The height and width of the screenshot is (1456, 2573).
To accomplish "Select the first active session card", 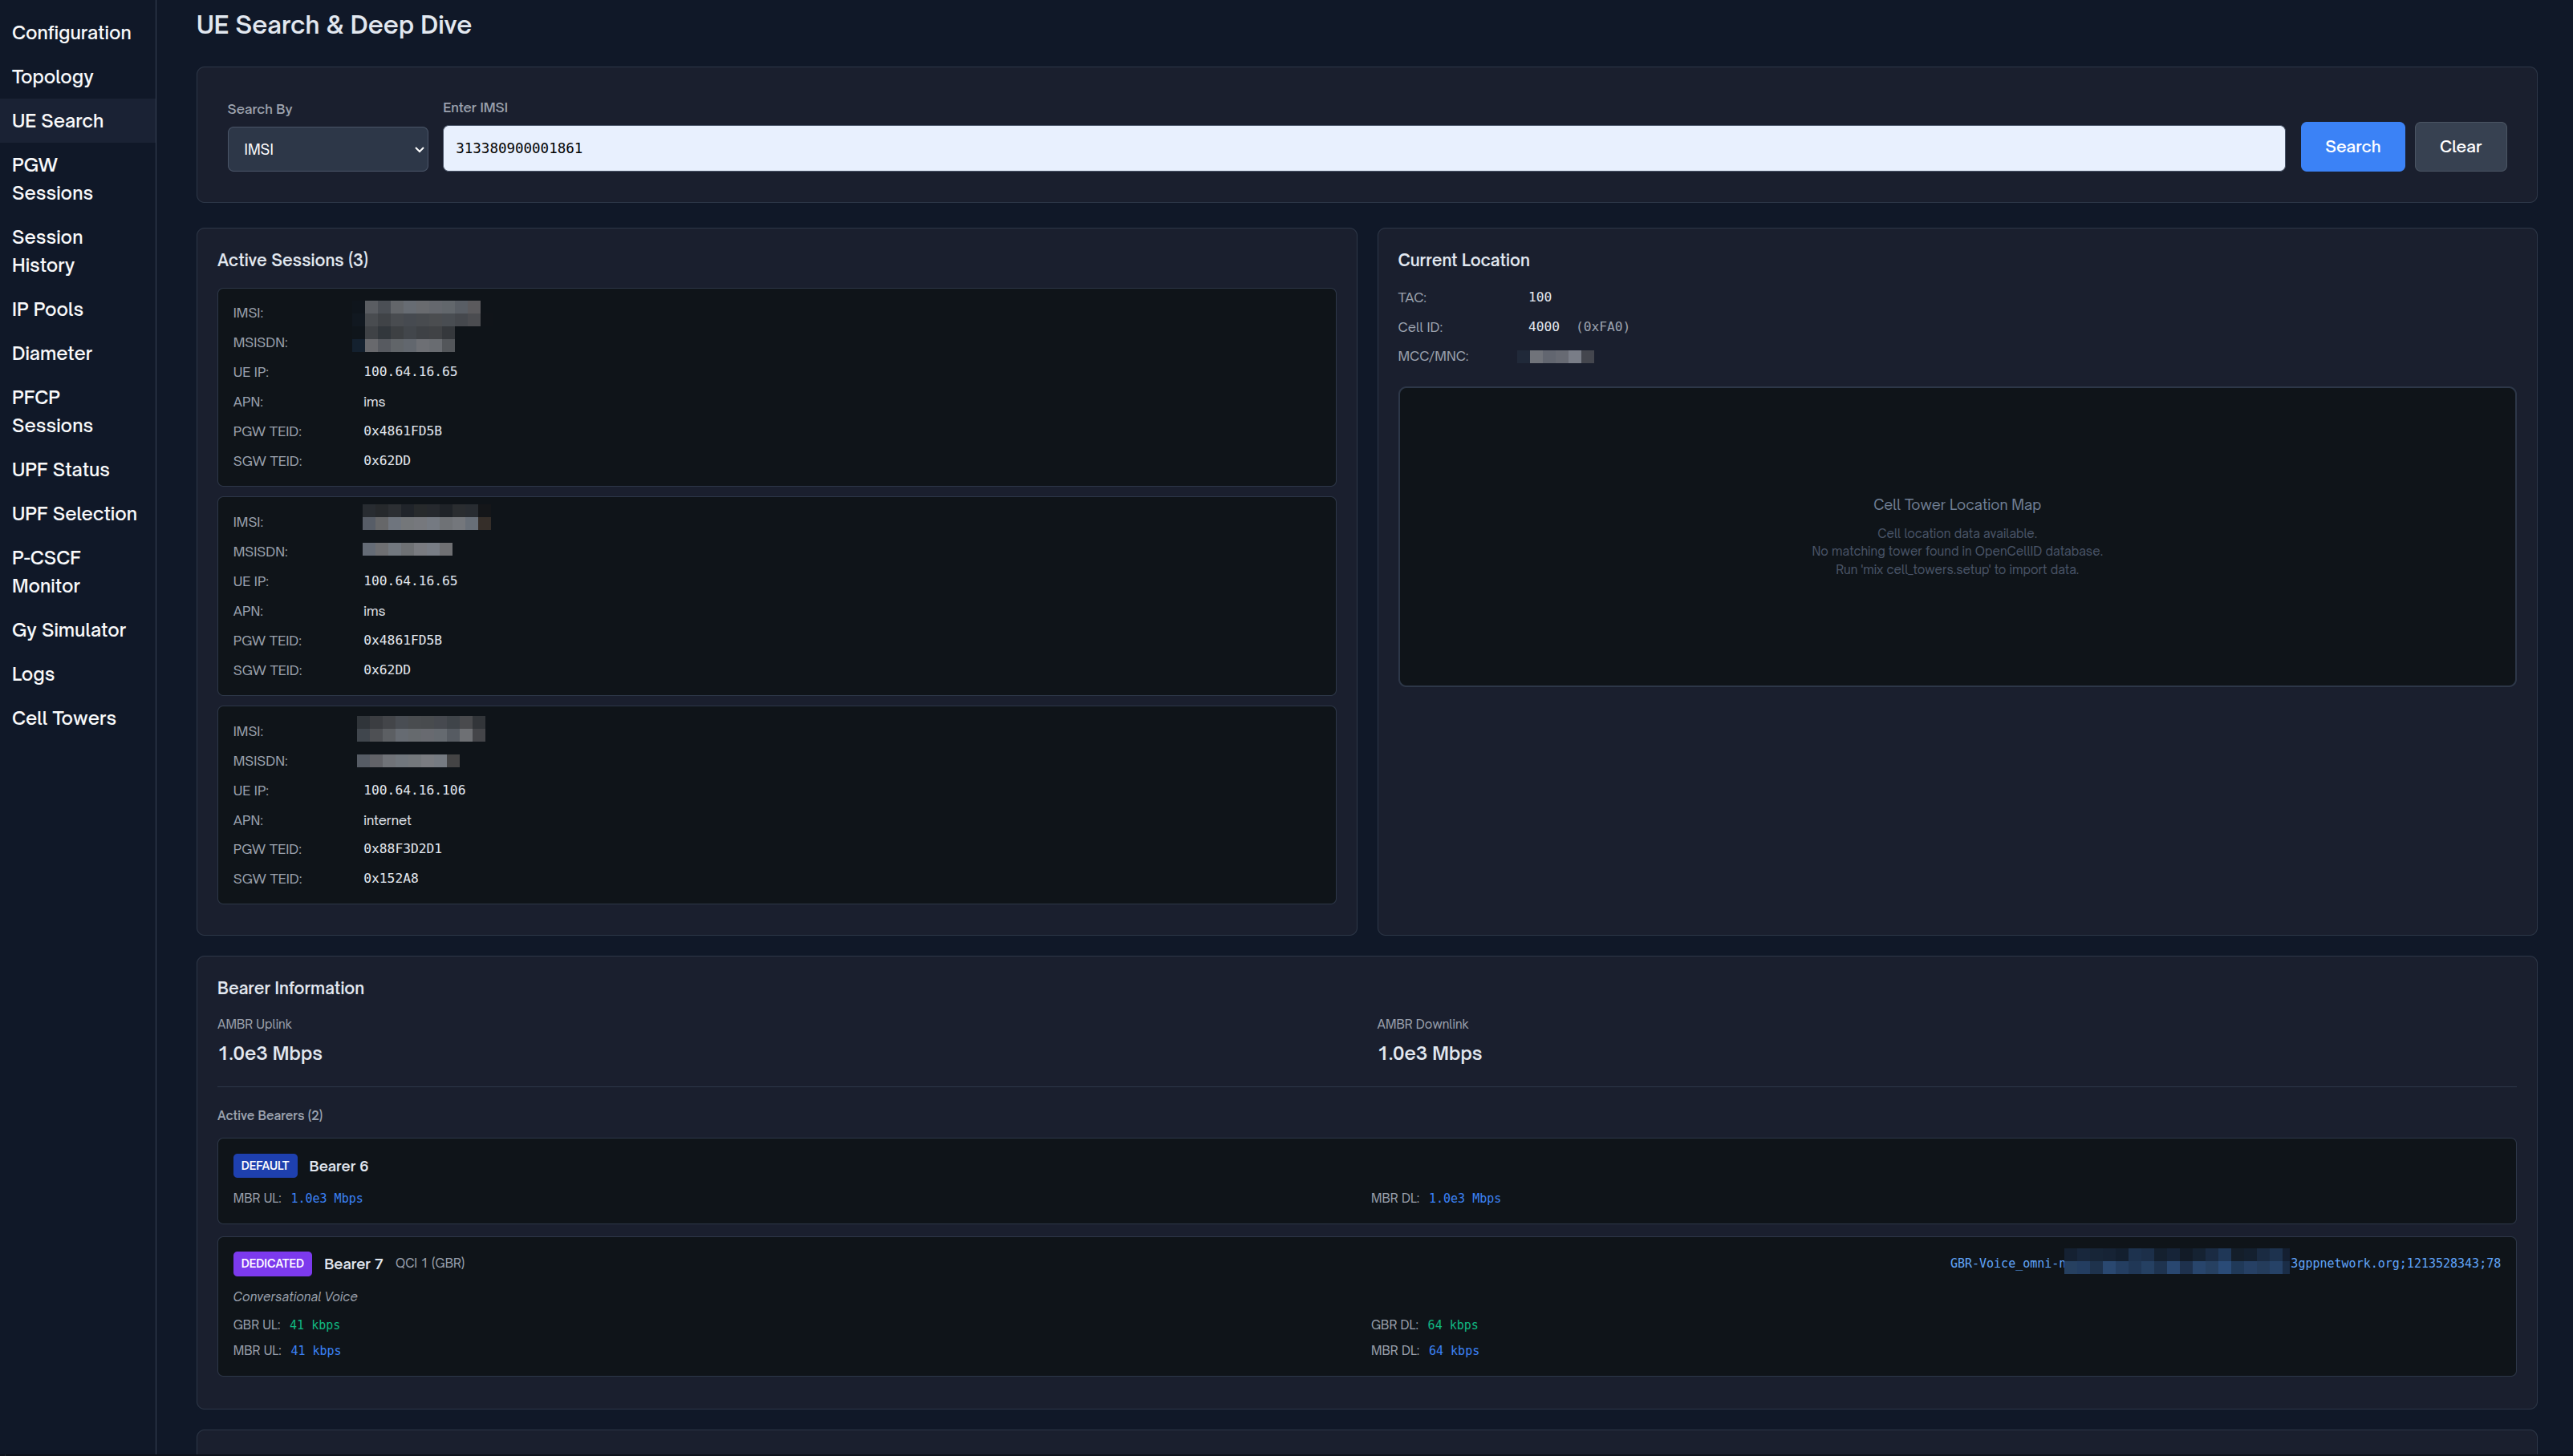I will (775, 388).
